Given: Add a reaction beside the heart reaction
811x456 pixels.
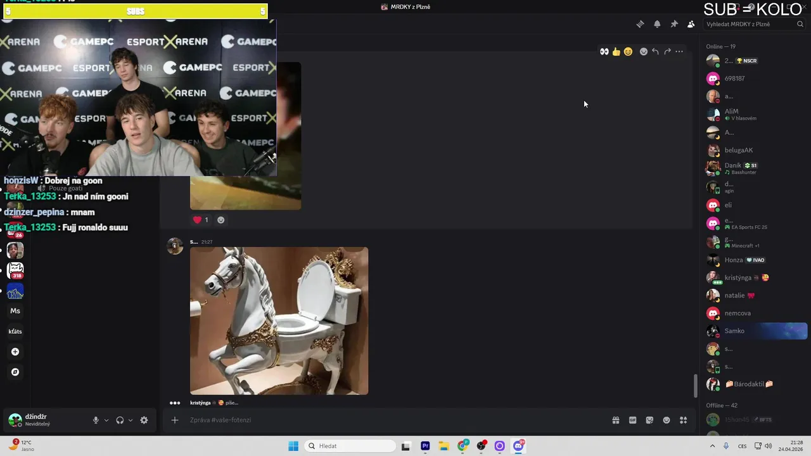Looking at the screenshot, I should (x=220, y=220).
